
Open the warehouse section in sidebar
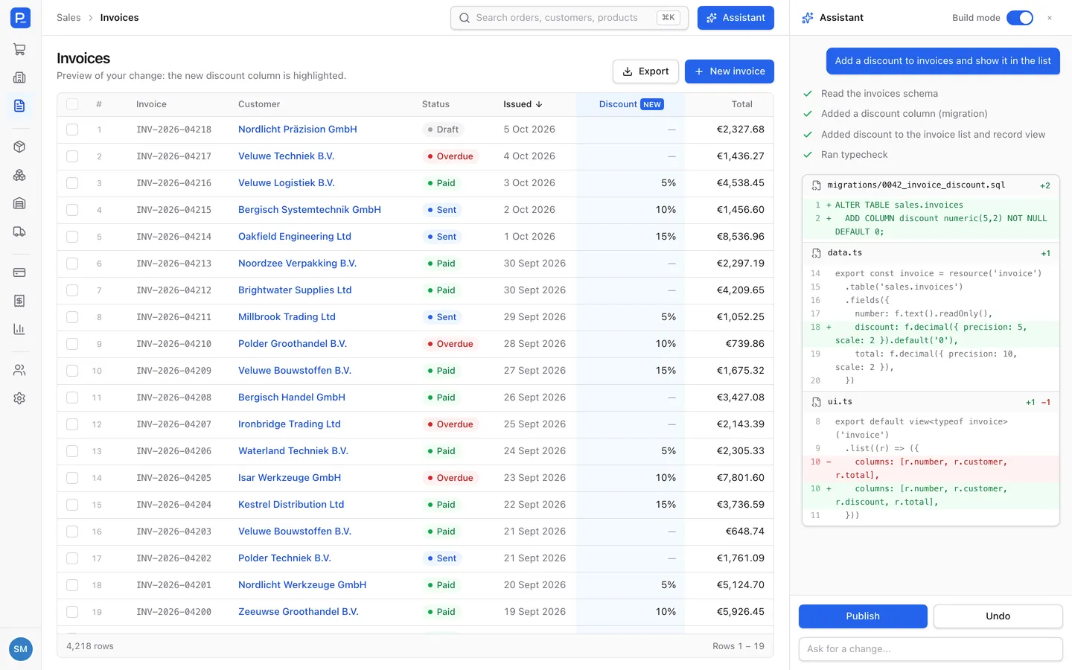[x=20, y=203]
